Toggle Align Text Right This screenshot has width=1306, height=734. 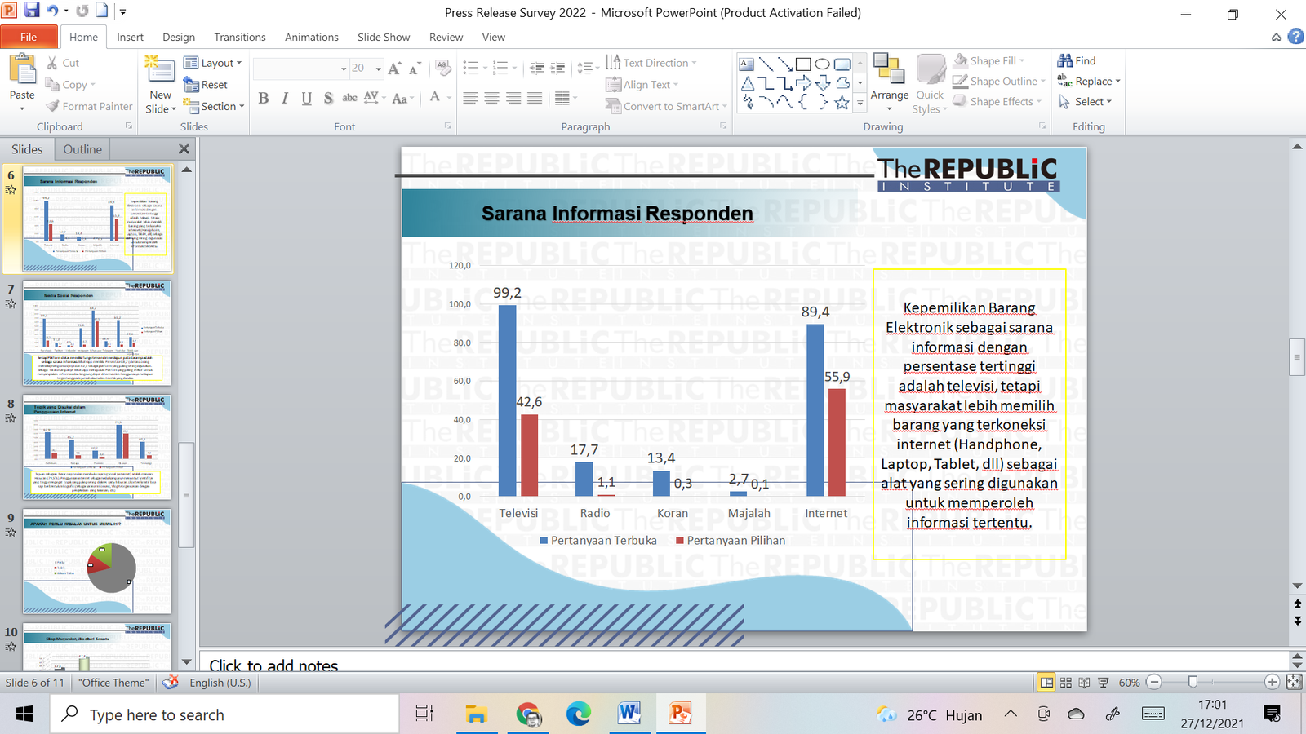(513, 98)
